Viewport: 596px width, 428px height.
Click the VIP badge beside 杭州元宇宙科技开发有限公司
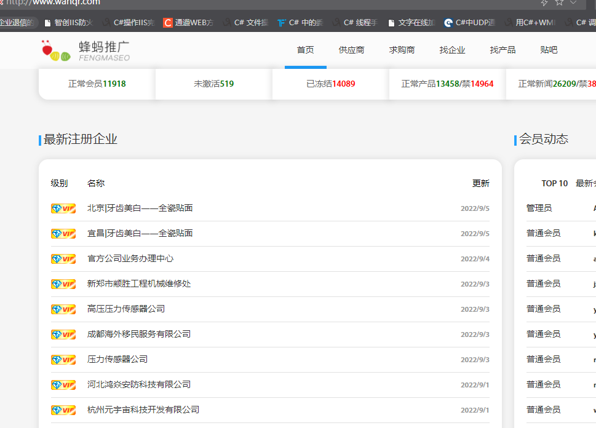(63, 410)
